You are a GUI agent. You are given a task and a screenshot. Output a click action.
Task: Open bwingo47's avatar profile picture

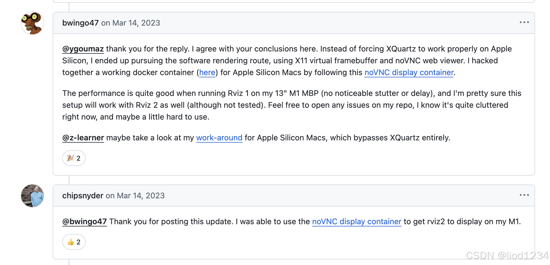[x=32, y=23]
